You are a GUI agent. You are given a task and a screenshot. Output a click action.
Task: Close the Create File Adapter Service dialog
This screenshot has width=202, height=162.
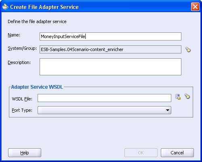point(195,7)
